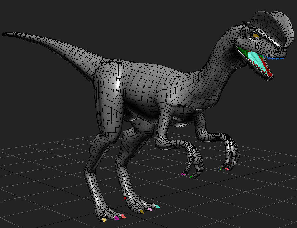The width and height of the screenshot is (297, 228).
Task: Select the small horn behind the eye
Action: [245, 22]
